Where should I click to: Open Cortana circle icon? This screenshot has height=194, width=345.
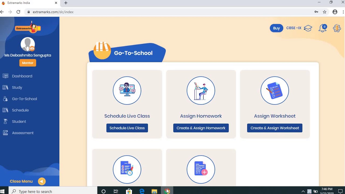103,191
